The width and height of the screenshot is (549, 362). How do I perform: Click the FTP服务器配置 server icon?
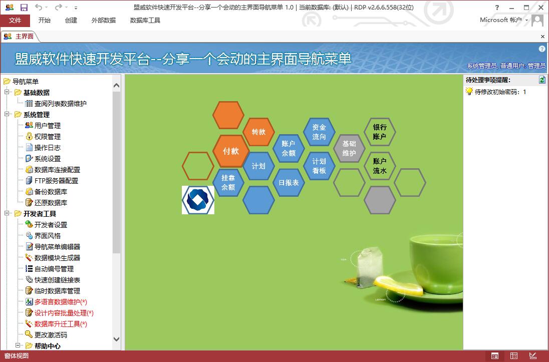point(29,181)
